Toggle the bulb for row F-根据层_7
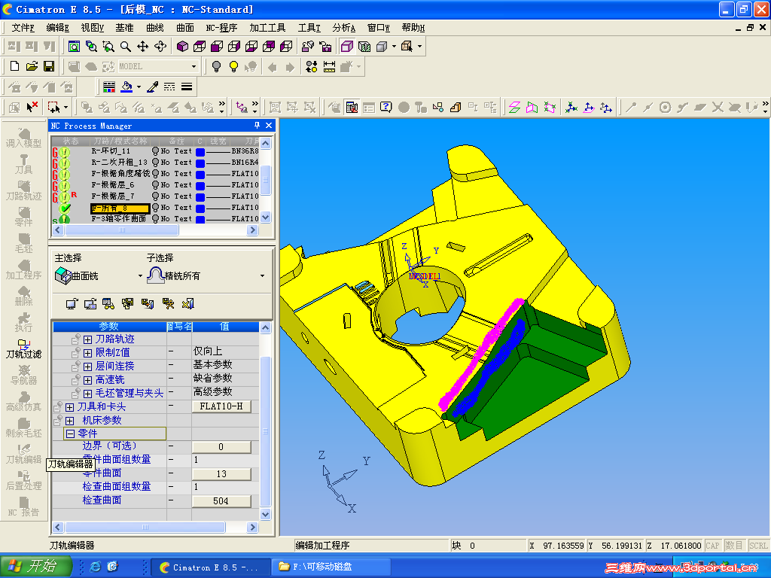771x578 pixels. (x=155, y=196)
